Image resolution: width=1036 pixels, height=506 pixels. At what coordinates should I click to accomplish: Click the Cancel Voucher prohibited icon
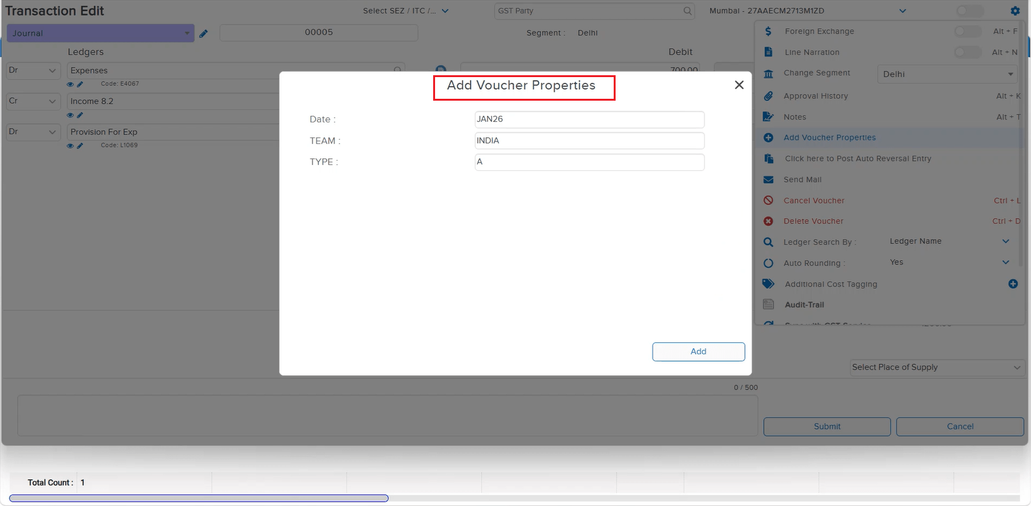[x=768, y=200]
